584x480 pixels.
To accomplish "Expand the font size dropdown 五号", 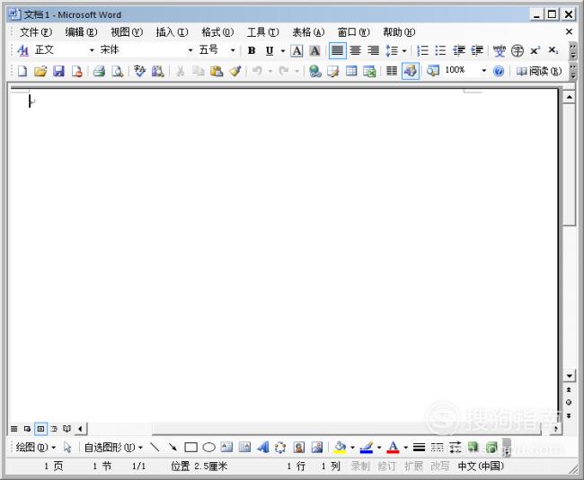I will pos(233,50).
